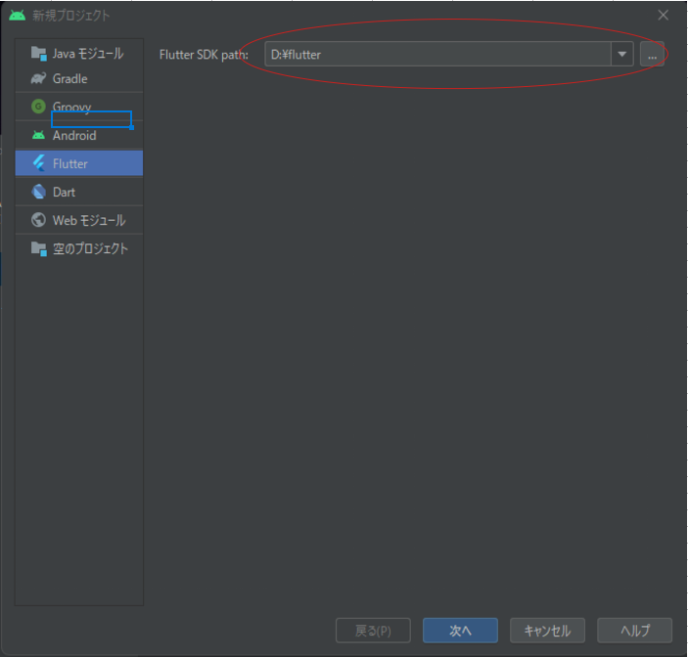This screenshot has width=688, height=657.
Task: Click the Android Studio title bar icon
Action: 17,16
